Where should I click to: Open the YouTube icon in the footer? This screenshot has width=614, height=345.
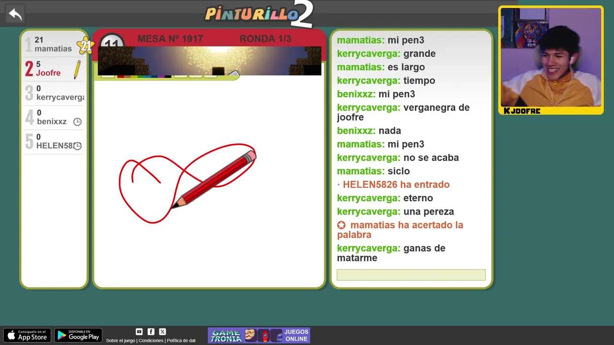139,332
